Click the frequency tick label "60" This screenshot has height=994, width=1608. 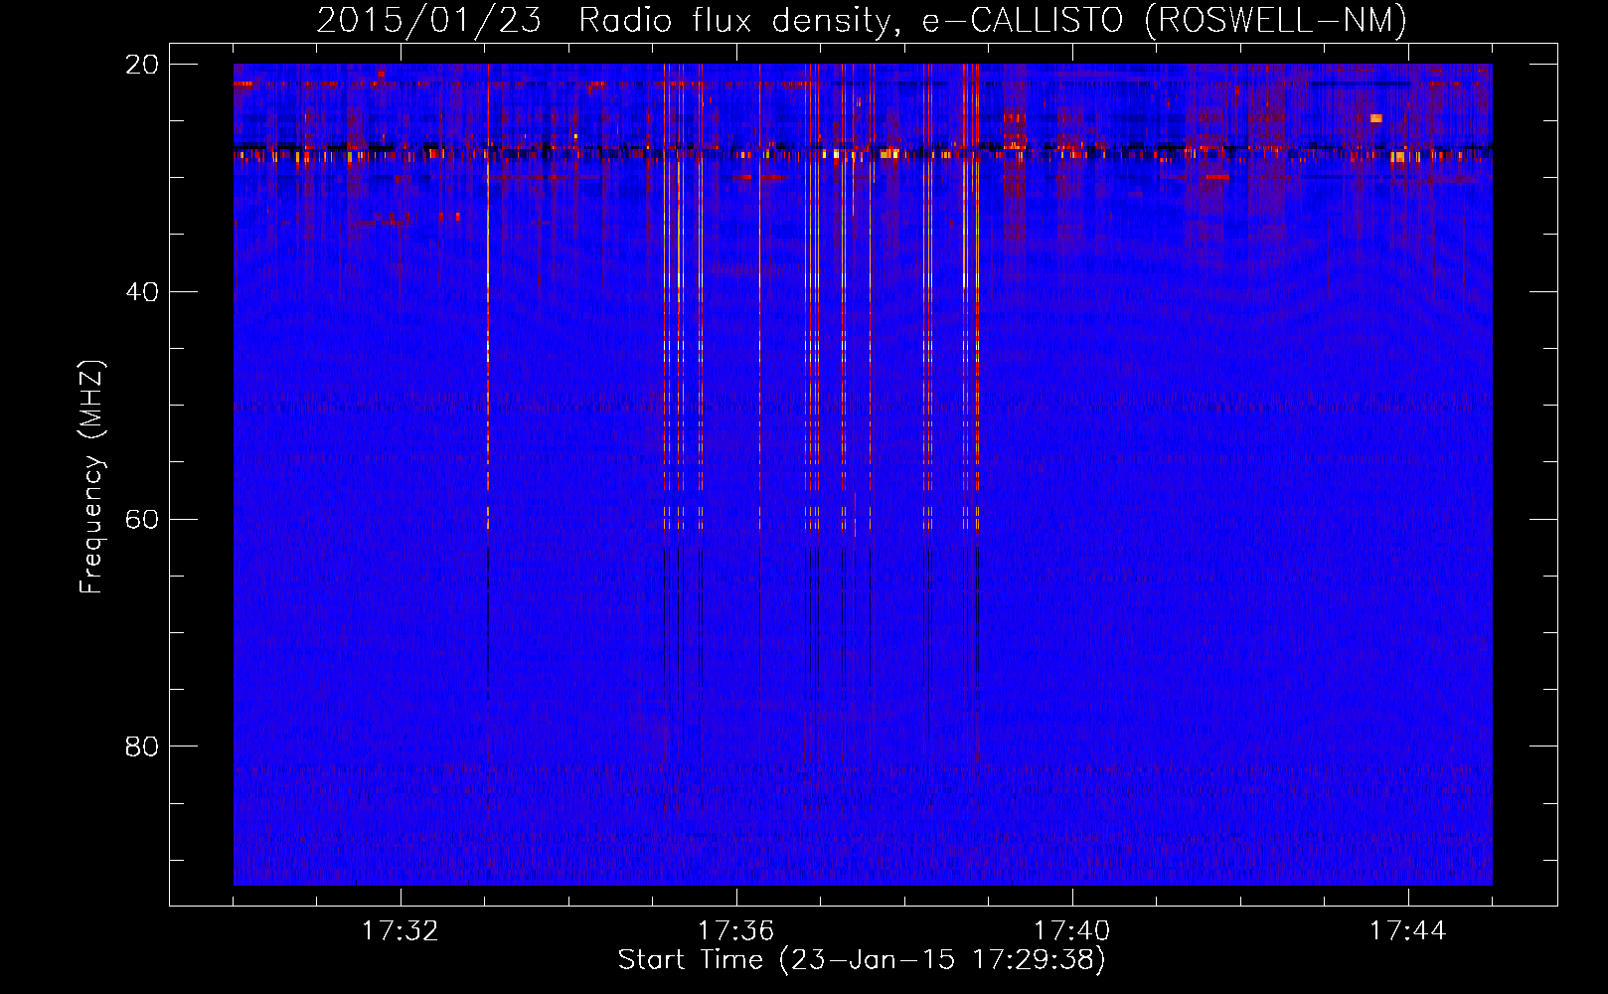pos(142,519)
